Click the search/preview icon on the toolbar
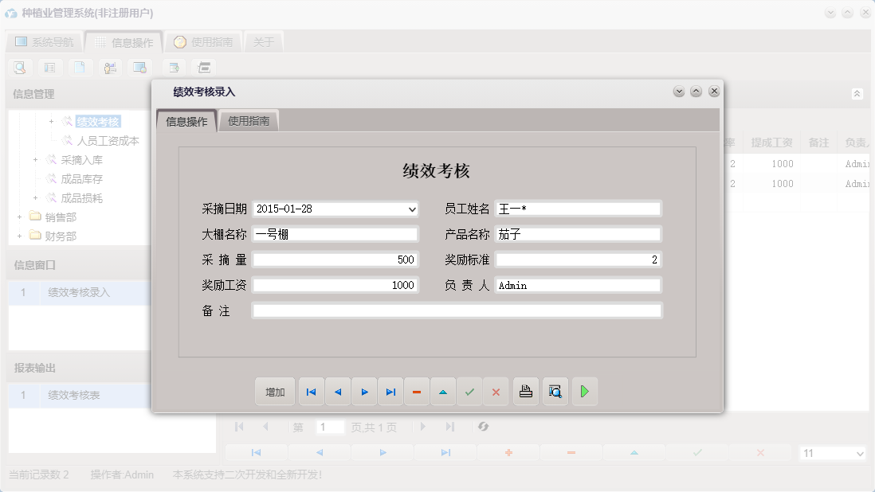This screenshot has width=875, height=492. point(18,68)
